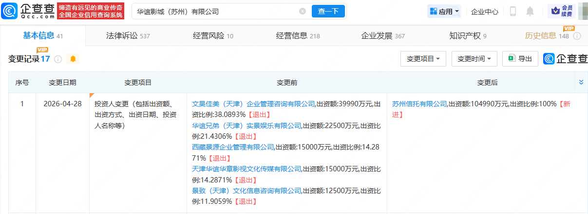Switch to the 历史信息 tab
Viewport: 588px width, 214px height.
pyautogui.click(x=547, y=36)
